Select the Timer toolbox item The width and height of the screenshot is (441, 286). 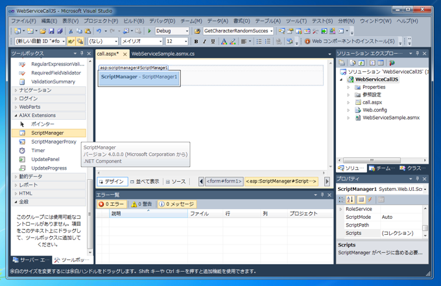tap(49, 150)
